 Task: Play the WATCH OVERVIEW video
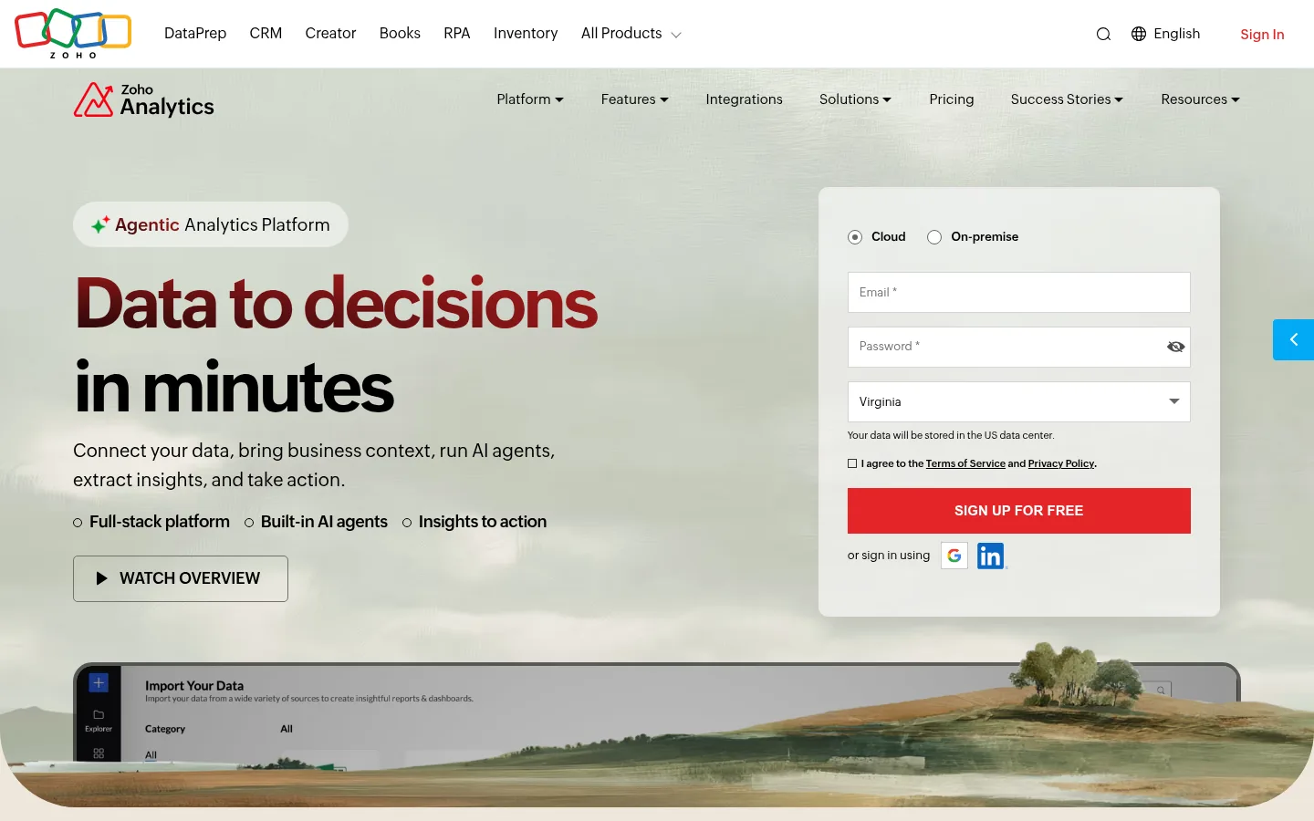click(x=181, y=578)
